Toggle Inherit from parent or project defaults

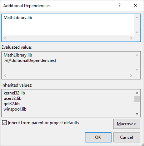click(x=4, y=123)
